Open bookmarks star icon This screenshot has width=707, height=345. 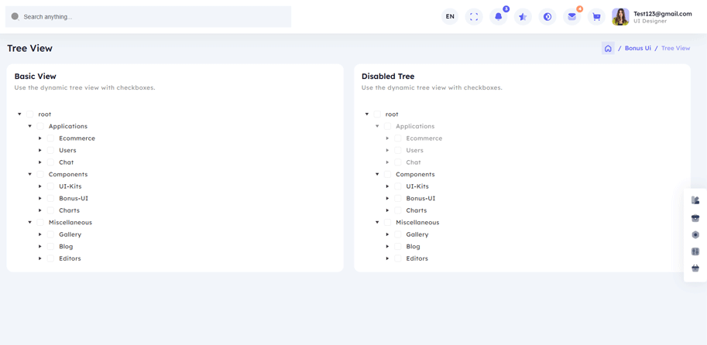pos(523,16)
